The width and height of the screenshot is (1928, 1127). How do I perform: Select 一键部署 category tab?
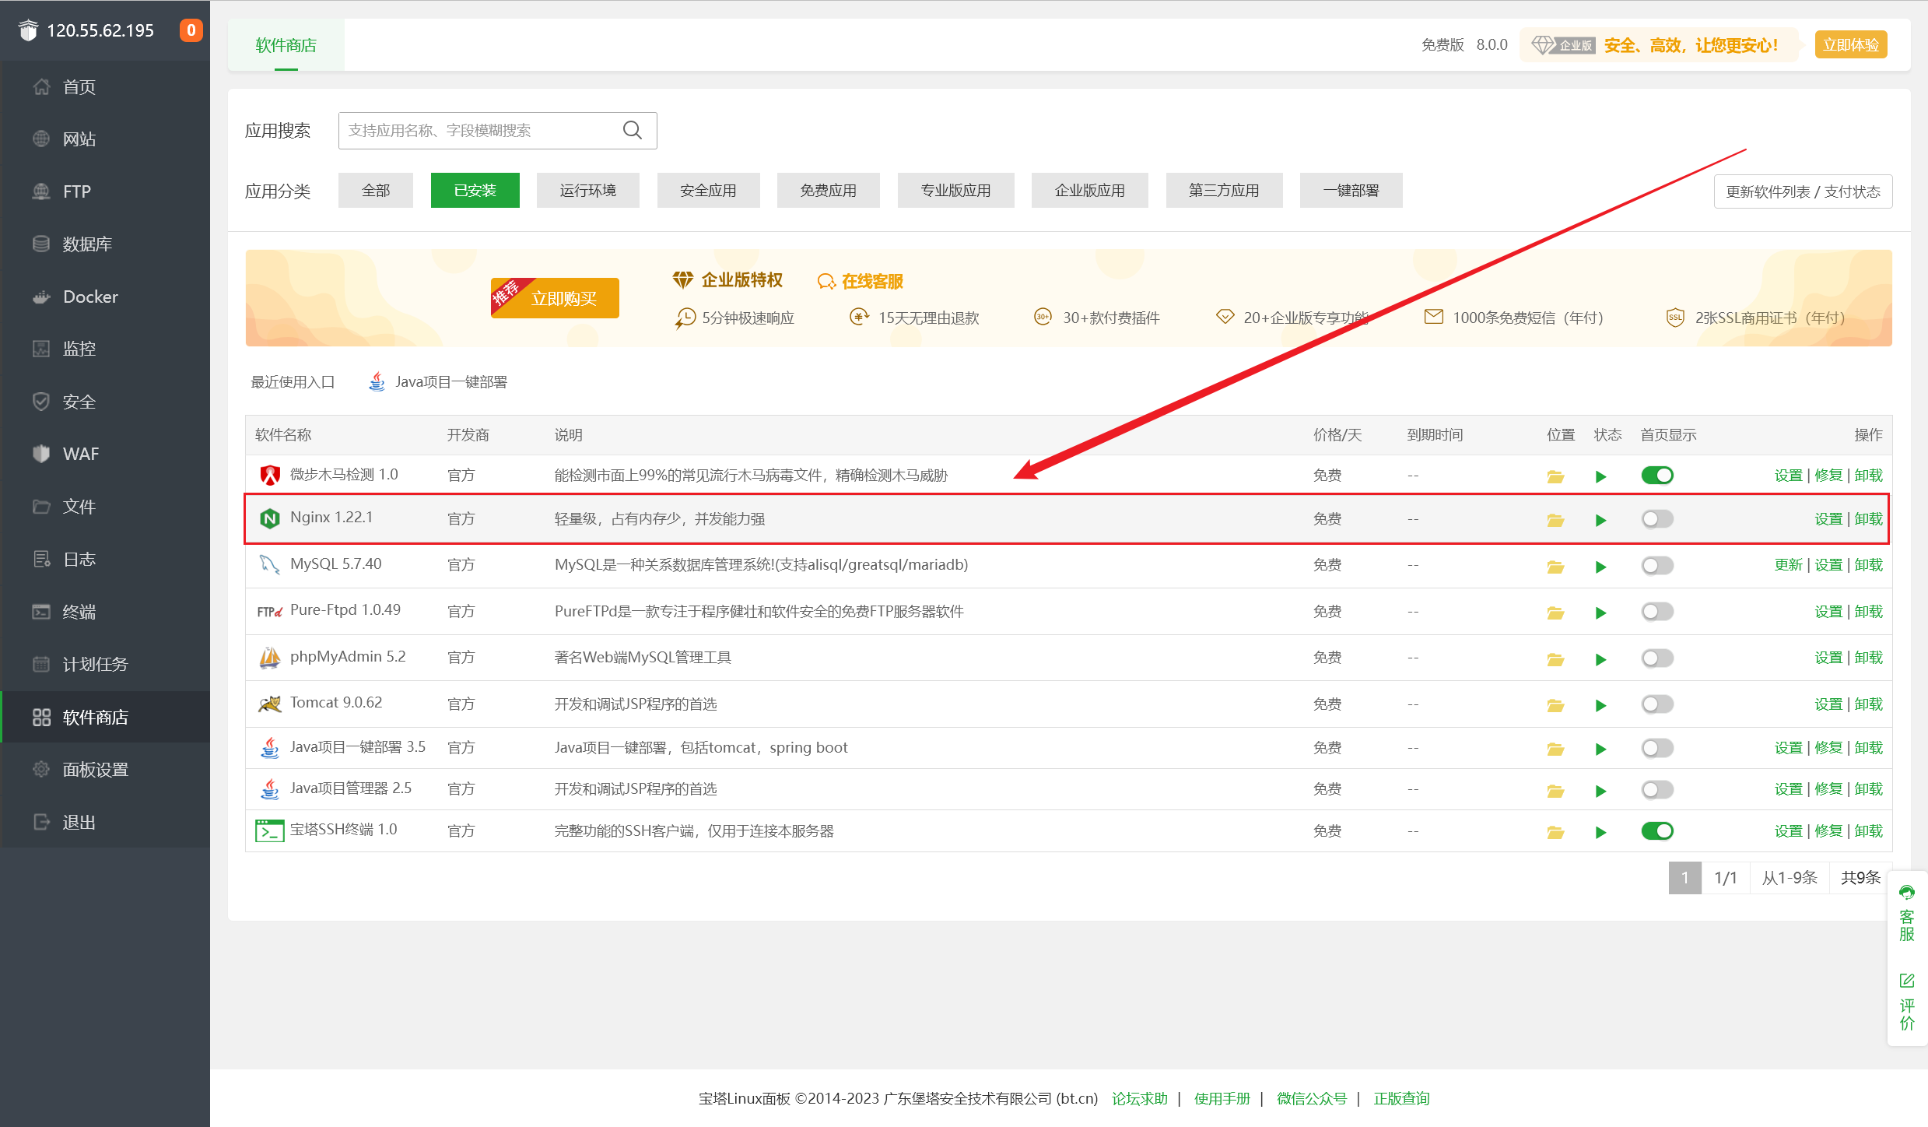pos(1351,191)
